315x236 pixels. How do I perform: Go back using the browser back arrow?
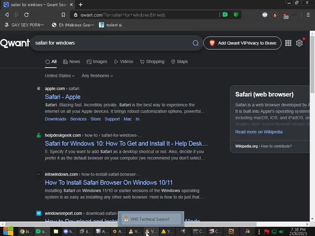click(7, 15)
